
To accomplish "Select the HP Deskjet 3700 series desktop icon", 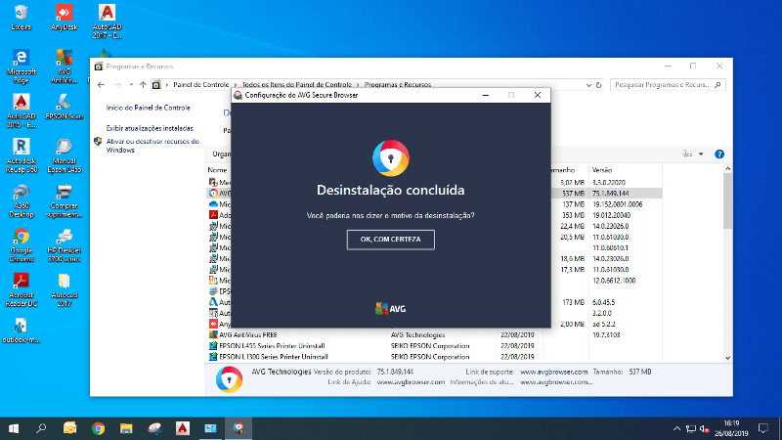I will pos(64,245).
